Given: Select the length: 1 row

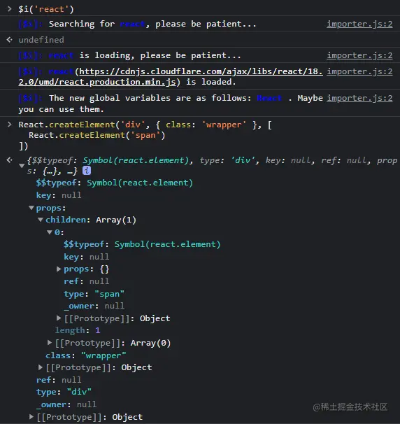Looking at the screenshot, I should 78,330.
